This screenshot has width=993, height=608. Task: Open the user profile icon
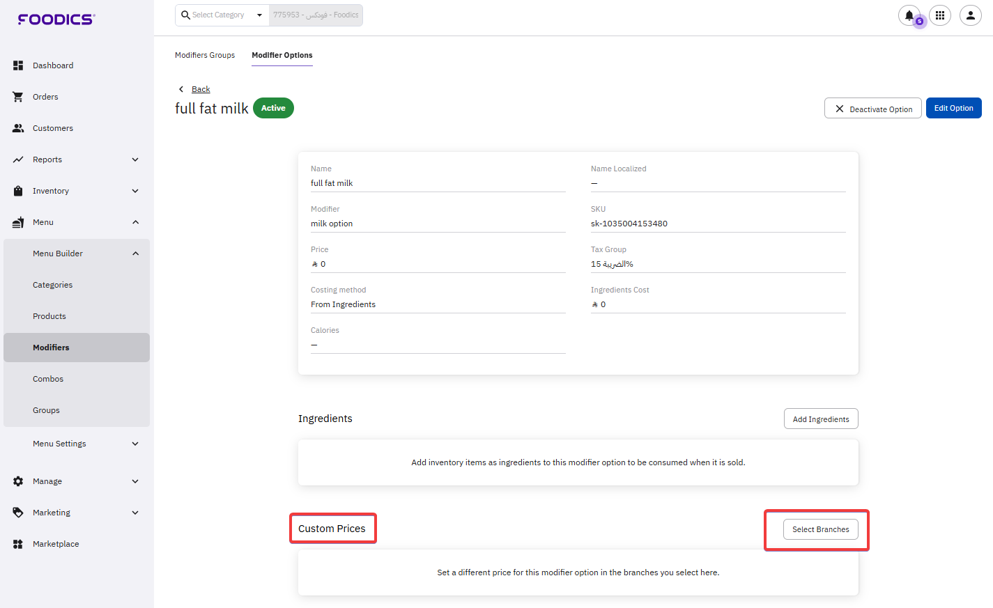[971, 15]
